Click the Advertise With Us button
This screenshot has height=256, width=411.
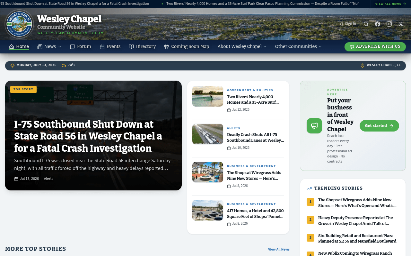[x=375, y=47]
